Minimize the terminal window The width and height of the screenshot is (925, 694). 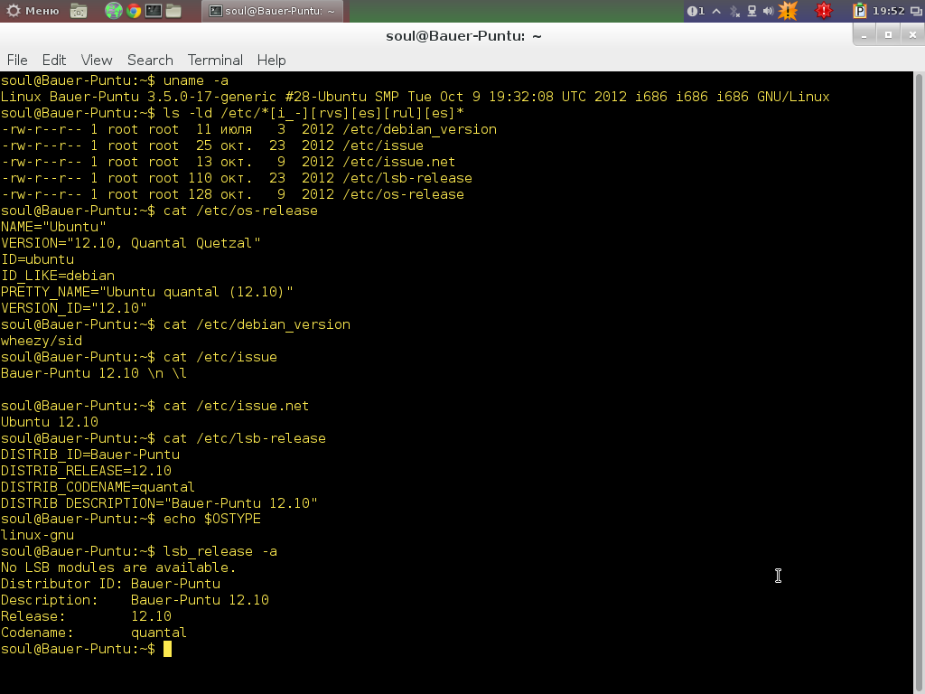(x=864, y=35)
